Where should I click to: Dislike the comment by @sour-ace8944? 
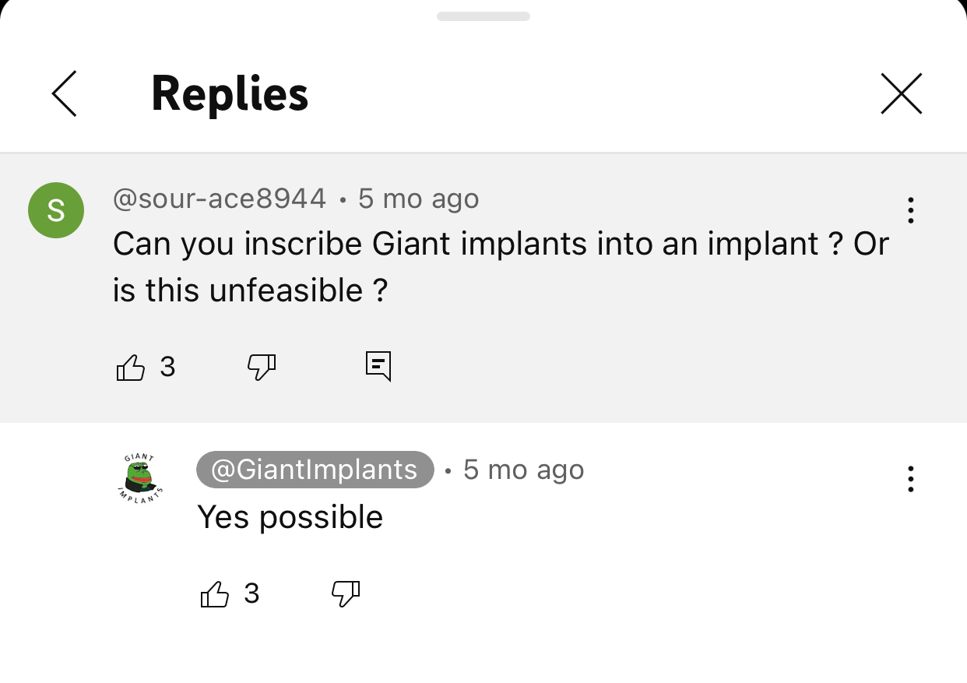click(x=262, y=367)
